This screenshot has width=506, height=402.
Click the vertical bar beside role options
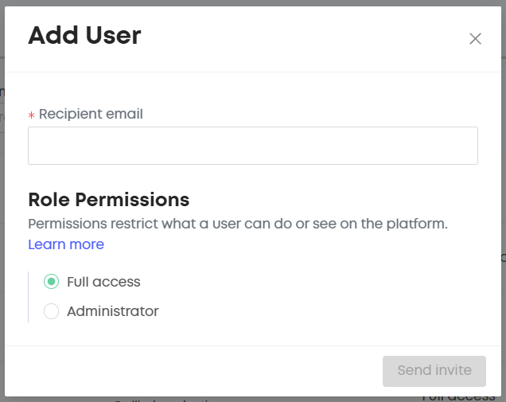click(29, 297)
